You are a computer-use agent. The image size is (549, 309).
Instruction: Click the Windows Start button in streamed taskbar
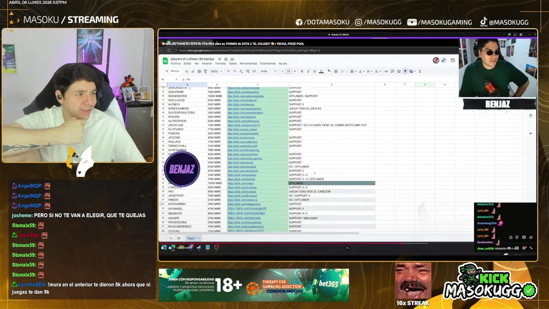163,248
